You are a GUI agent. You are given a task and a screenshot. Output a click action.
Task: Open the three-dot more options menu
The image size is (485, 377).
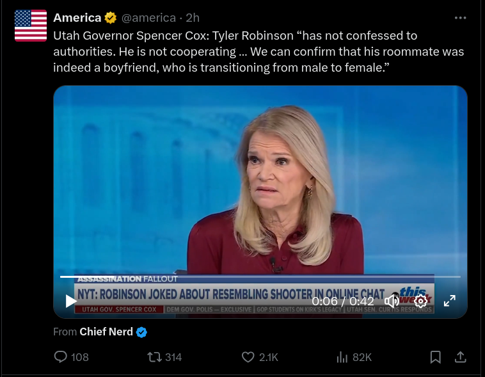pos(460,18)
